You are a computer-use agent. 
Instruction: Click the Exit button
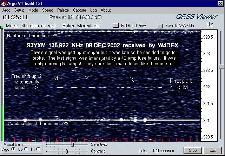pos(212,150)
